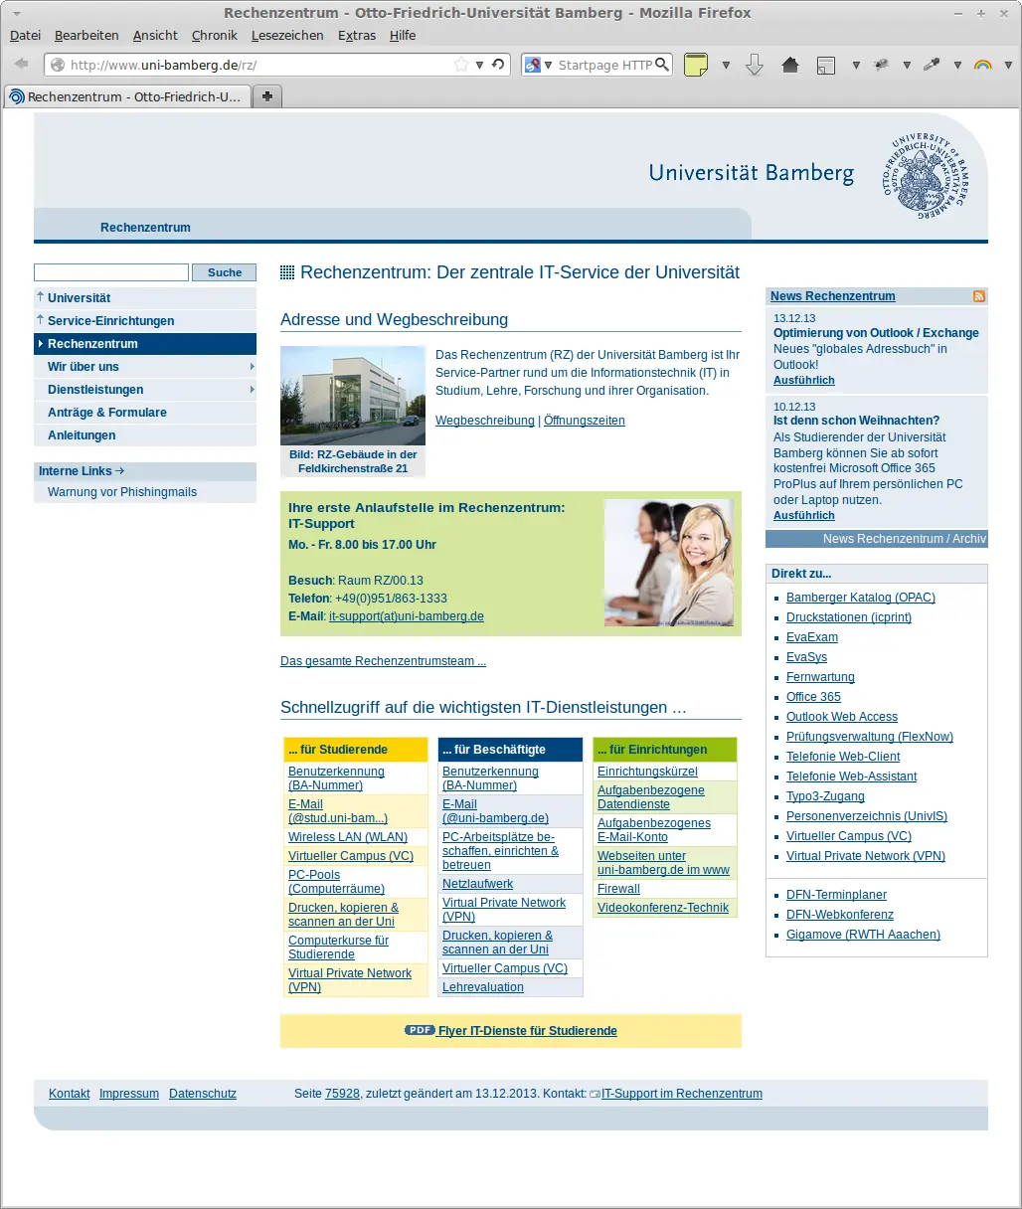Open Gigamove (RWTH Aachen) link
The height and width of the screenshot is (1209, 1022).
pos(863,935)
